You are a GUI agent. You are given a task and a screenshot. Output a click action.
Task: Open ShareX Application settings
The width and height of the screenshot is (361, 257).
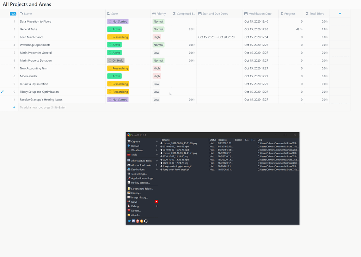click(140, 178)
